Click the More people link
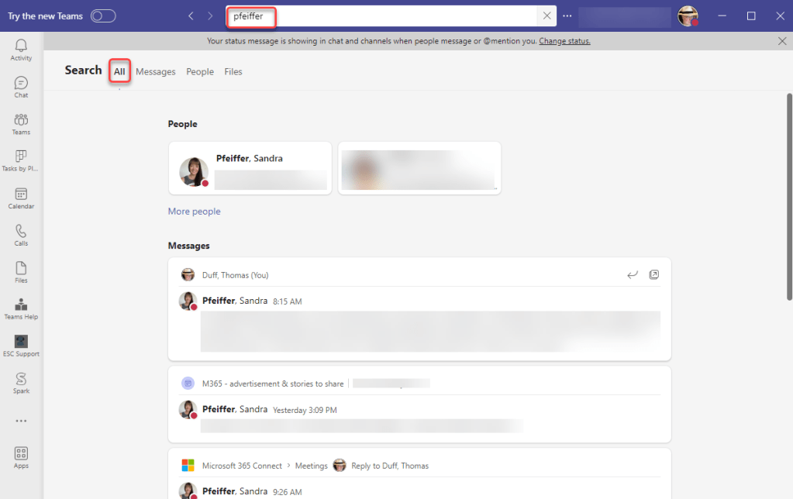Image resolution: width=793 pixels, height=499 pixels. pyautogui.click(x=195, y=212)
